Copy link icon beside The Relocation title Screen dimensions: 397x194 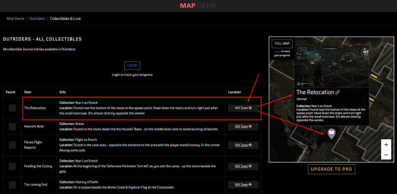(338, 92)
